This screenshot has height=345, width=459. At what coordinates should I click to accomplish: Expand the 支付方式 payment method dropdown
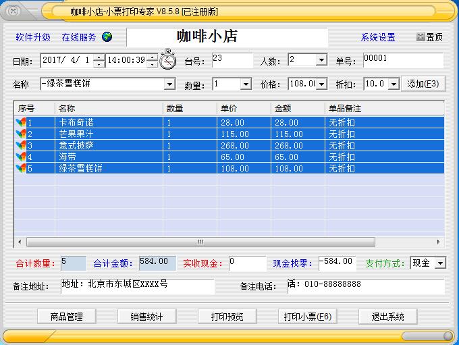tap(440, 263)
